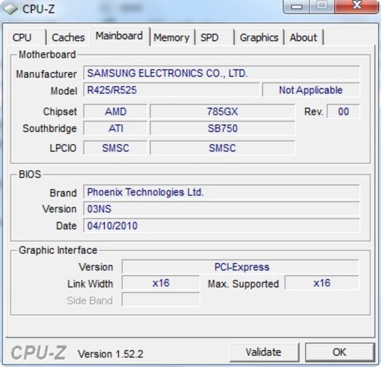The height and width of the screenshot is (367, 381).
Task: Select the Chipset 785GX value
Action: [223, 111]
